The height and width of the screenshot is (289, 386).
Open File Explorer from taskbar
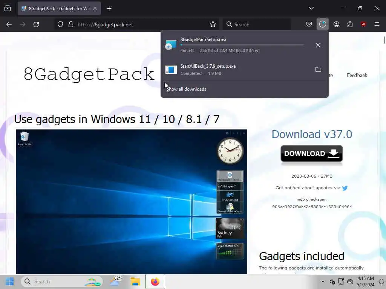click(x=135, y=281)
